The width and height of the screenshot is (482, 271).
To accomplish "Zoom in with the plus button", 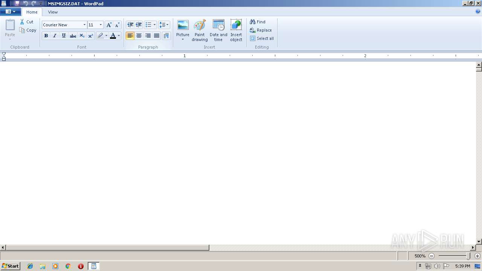I will point(477,256).
